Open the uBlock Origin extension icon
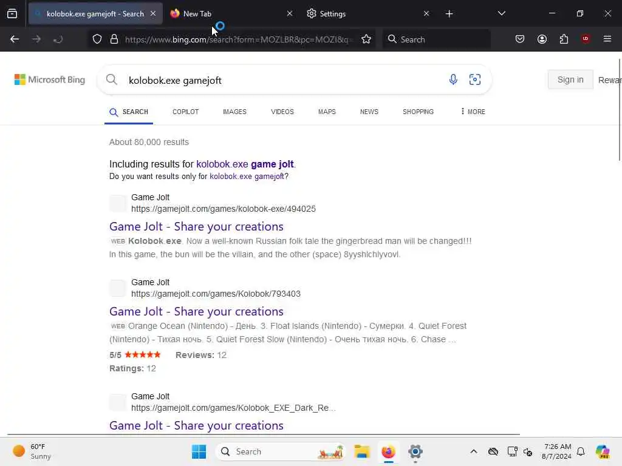Screen dimensions: 622x466 pyautogui.click(x=586, y=39)
